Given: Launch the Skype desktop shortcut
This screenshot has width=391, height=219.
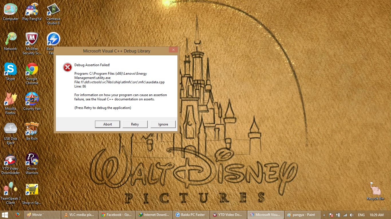Looking at the screenshot, I should tap(11, 72).
